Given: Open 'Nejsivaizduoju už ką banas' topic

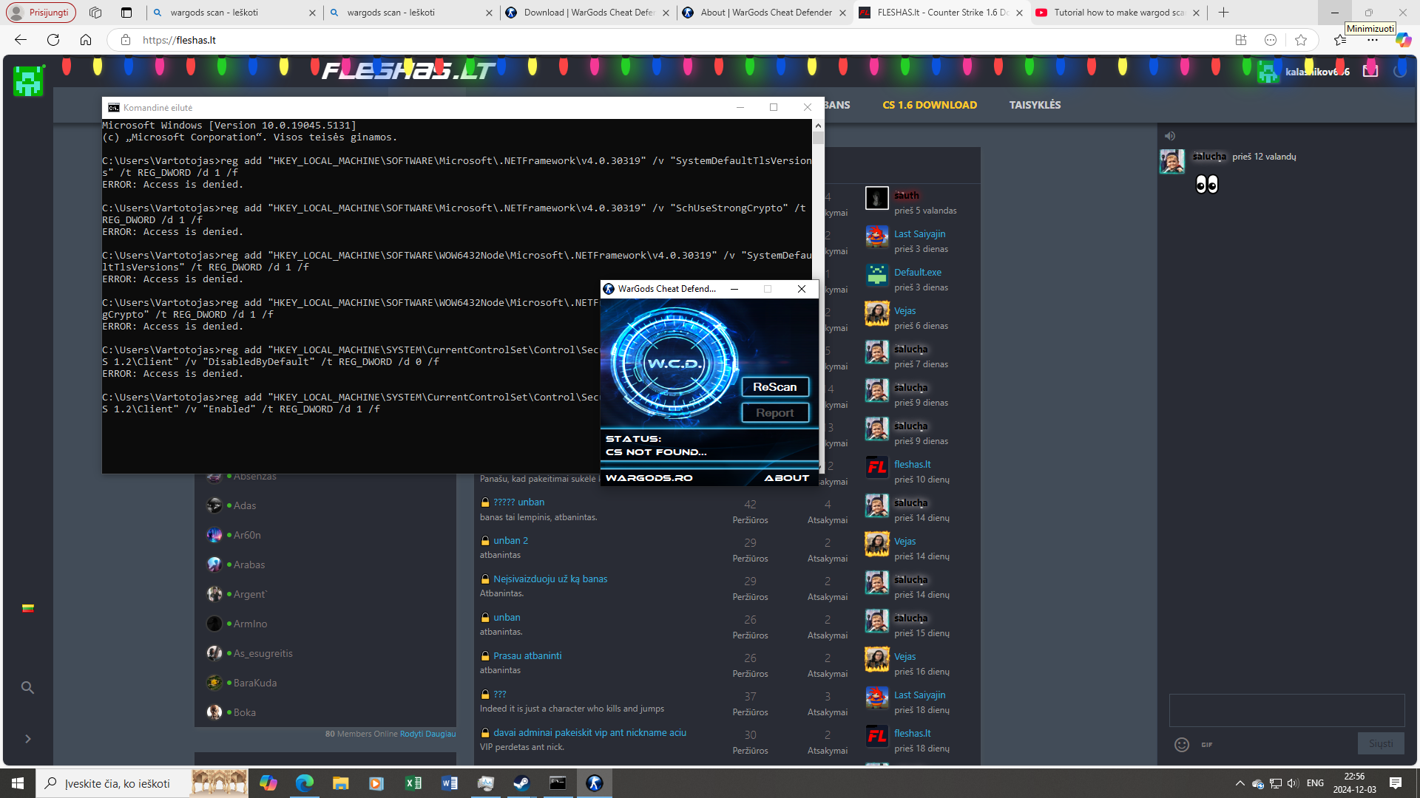Looking at the screenshot, I should (x=550, y=579).
